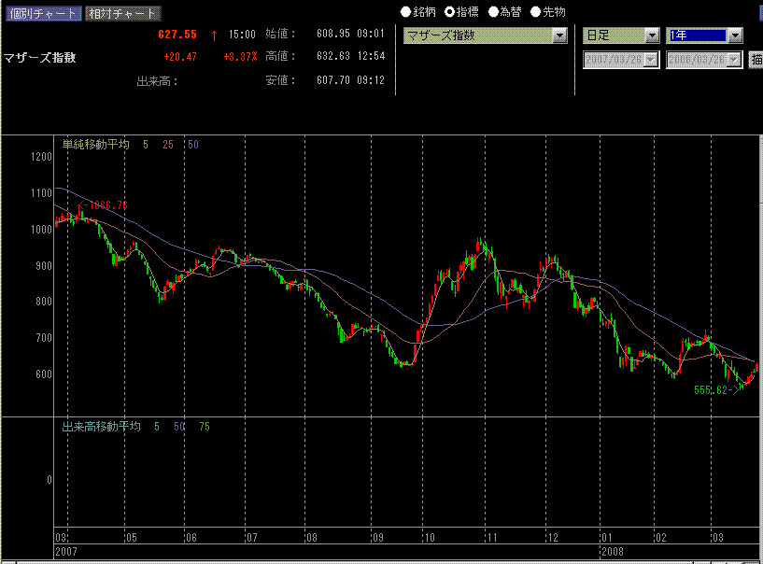Open the 相対チャート tab
This screenshot has height=564, width=763.
coord(121,14)
